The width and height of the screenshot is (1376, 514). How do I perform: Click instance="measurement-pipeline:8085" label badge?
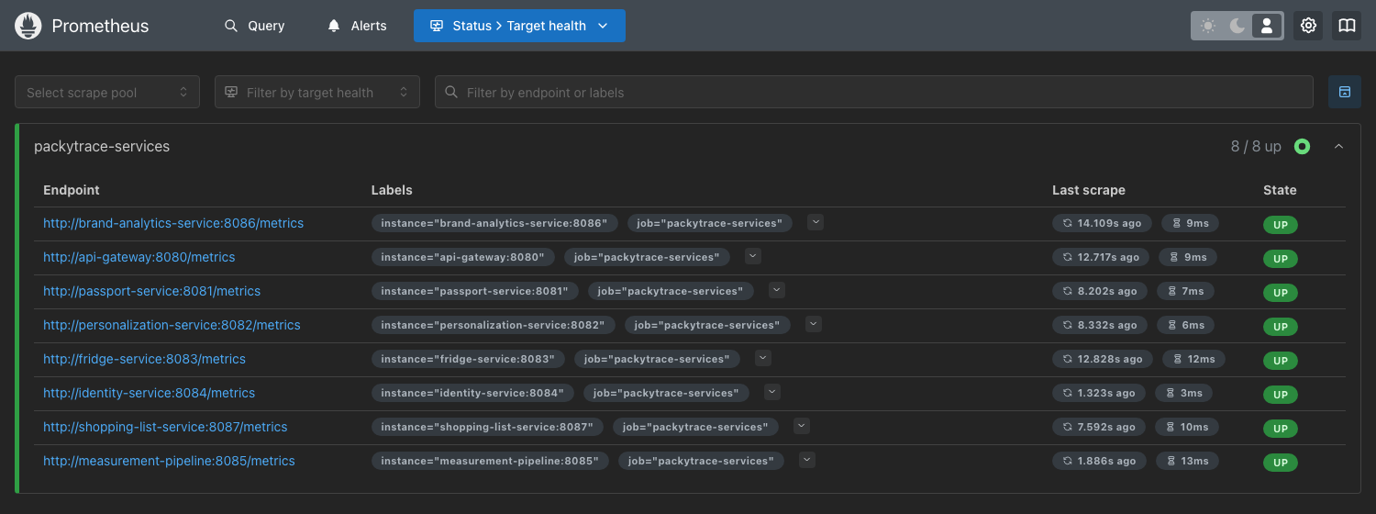point(490,461)
